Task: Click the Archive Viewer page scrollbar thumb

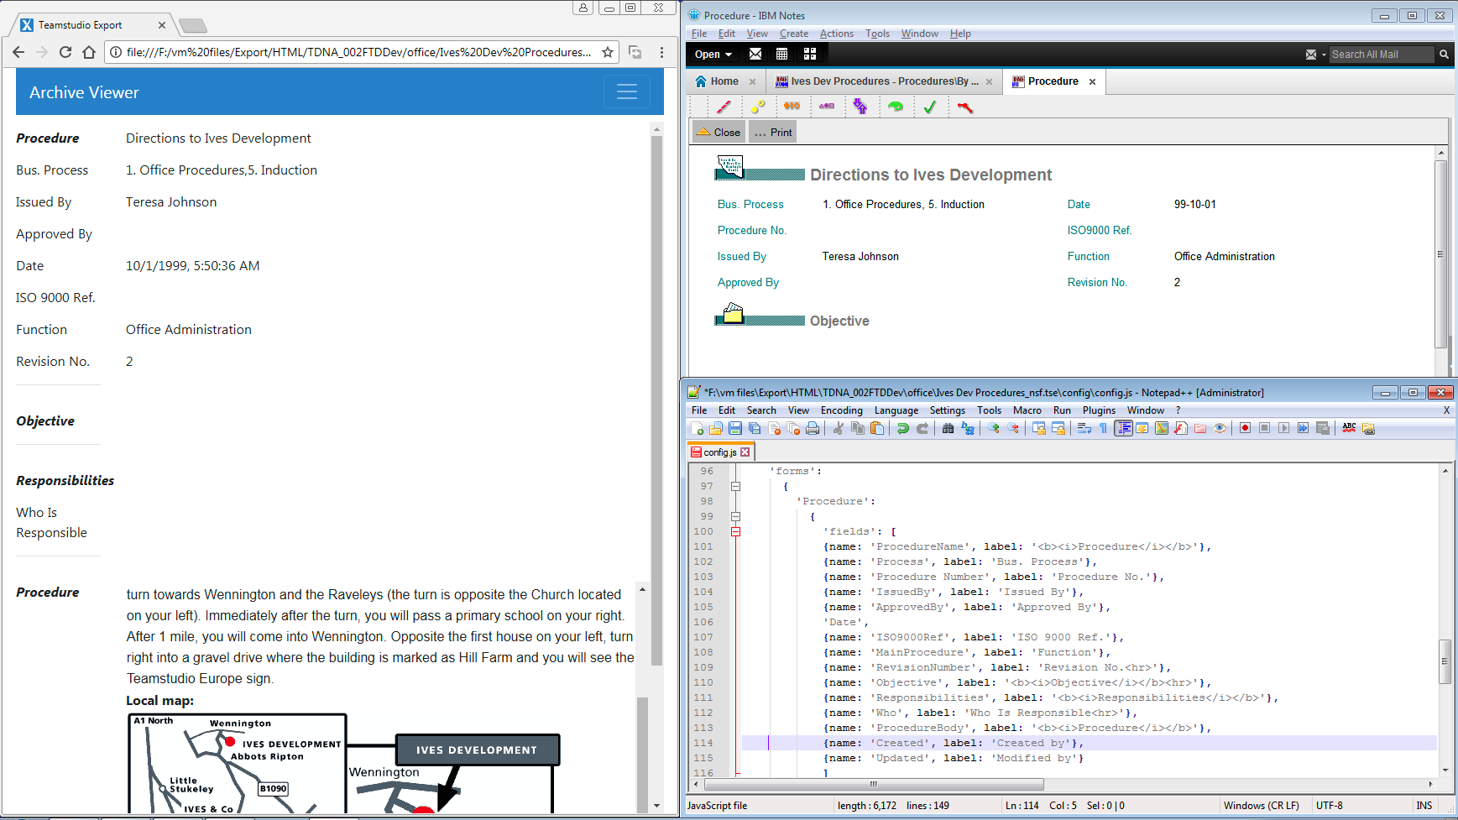Action: 657,401
